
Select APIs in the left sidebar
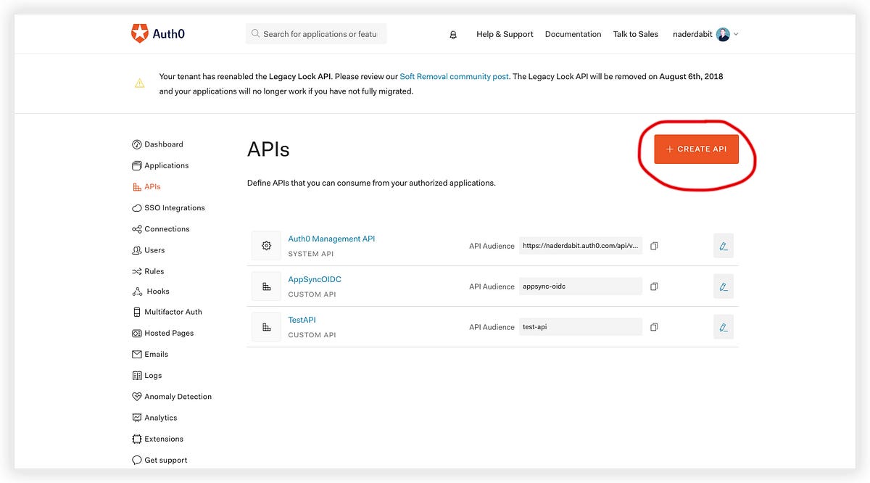152,186
